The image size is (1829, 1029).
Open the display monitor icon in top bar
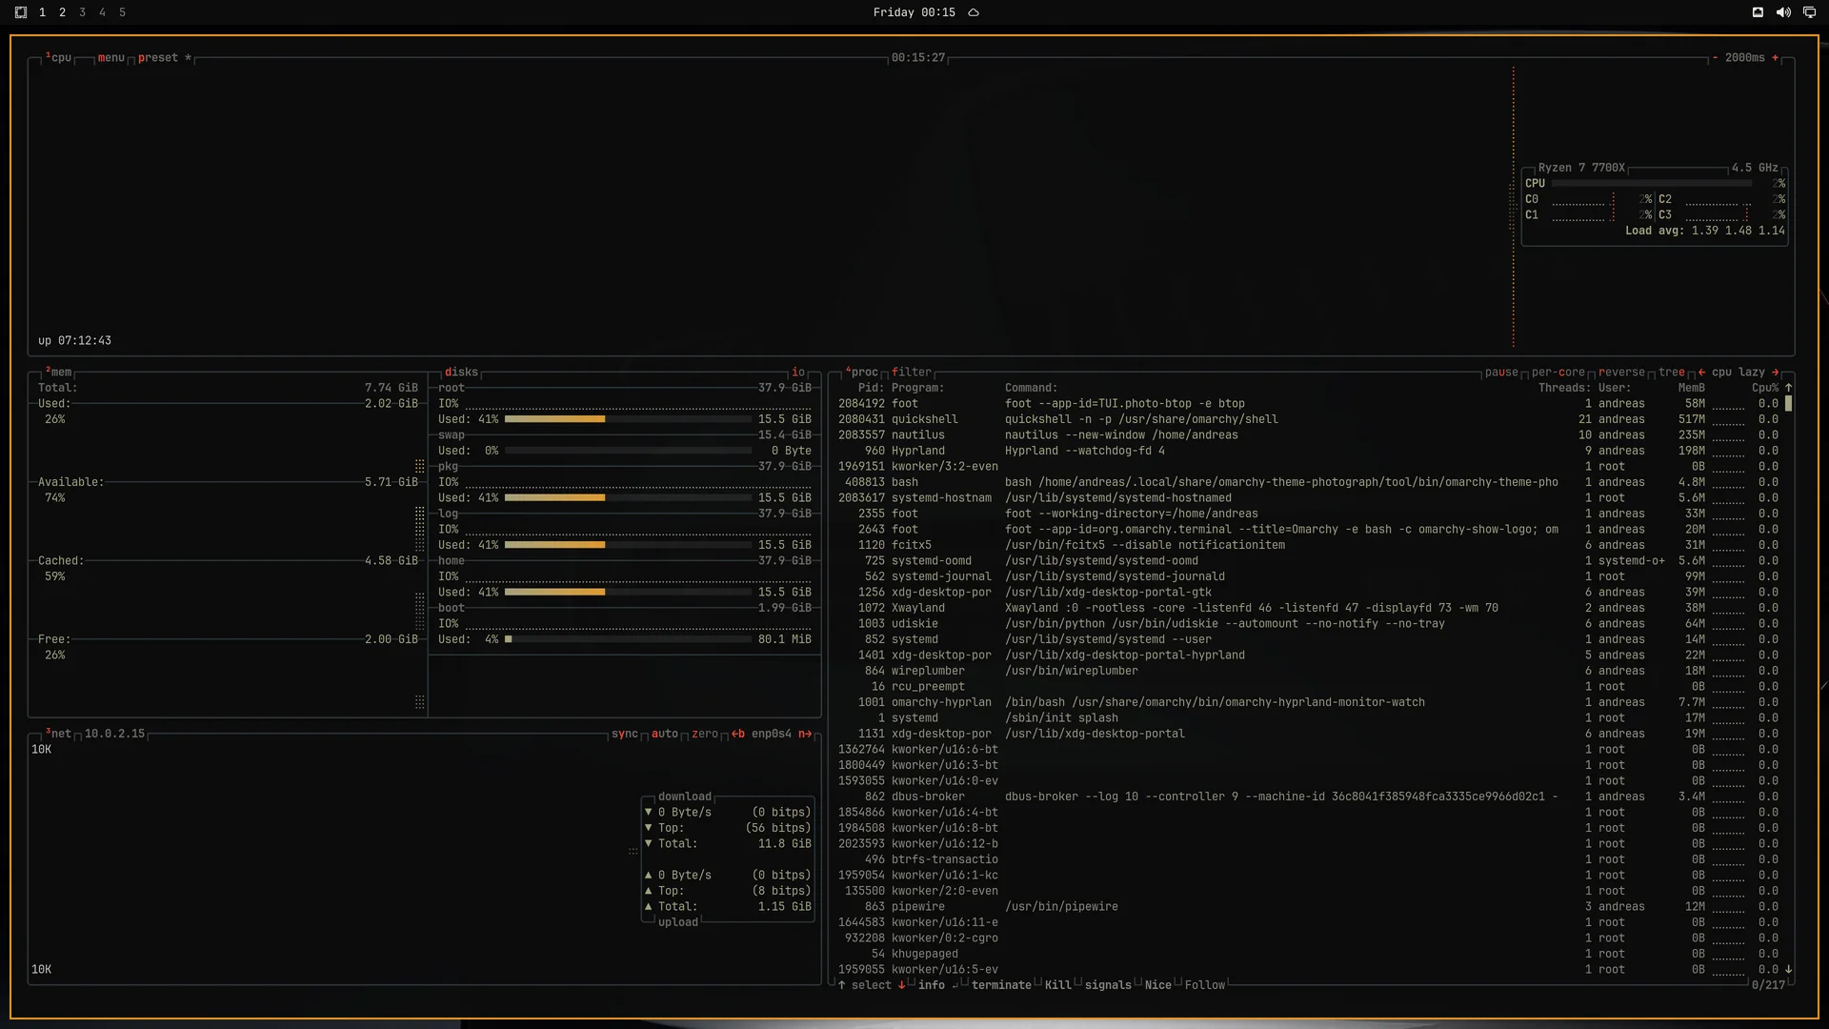click(1809, 12)
